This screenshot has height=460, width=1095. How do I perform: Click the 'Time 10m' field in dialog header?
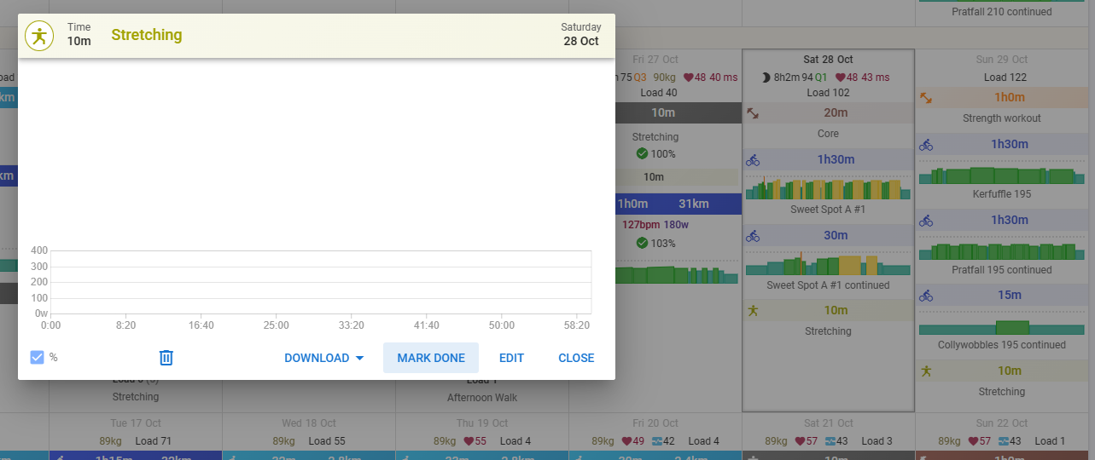tap(79, 35)
